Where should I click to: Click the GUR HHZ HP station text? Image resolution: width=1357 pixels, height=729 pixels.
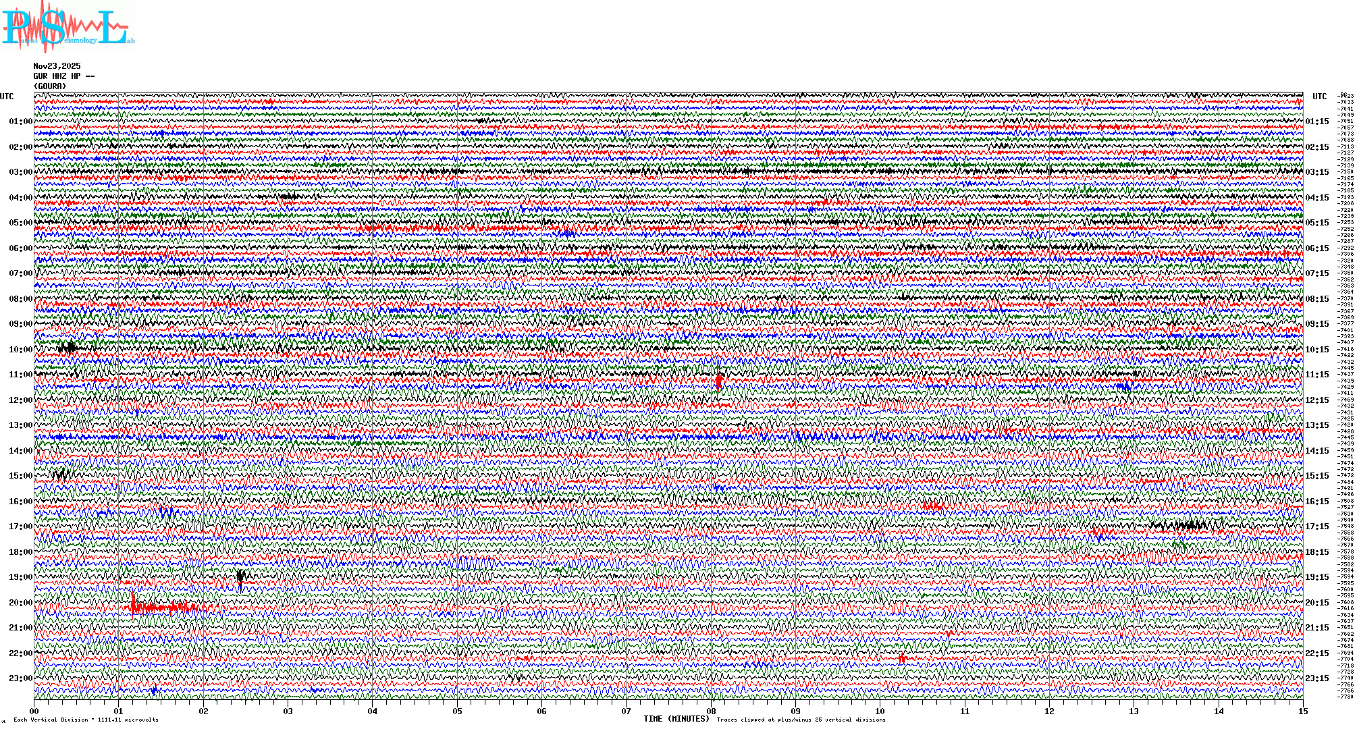63,76
